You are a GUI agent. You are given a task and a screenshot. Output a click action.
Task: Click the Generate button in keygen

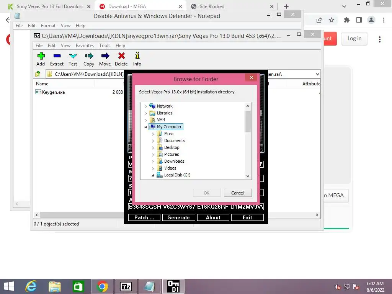click(178, 217)
